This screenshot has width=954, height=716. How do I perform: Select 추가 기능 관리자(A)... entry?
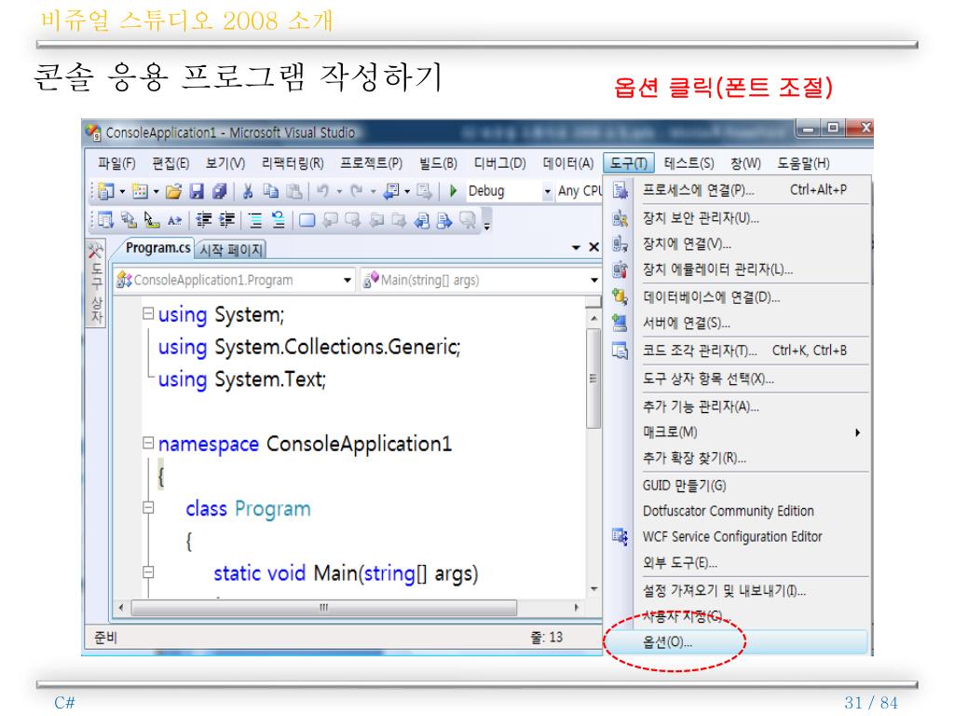[x=738, y=406]
